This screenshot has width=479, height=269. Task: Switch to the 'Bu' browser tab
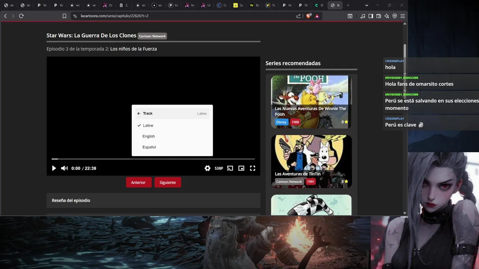[x=254, y=5]
